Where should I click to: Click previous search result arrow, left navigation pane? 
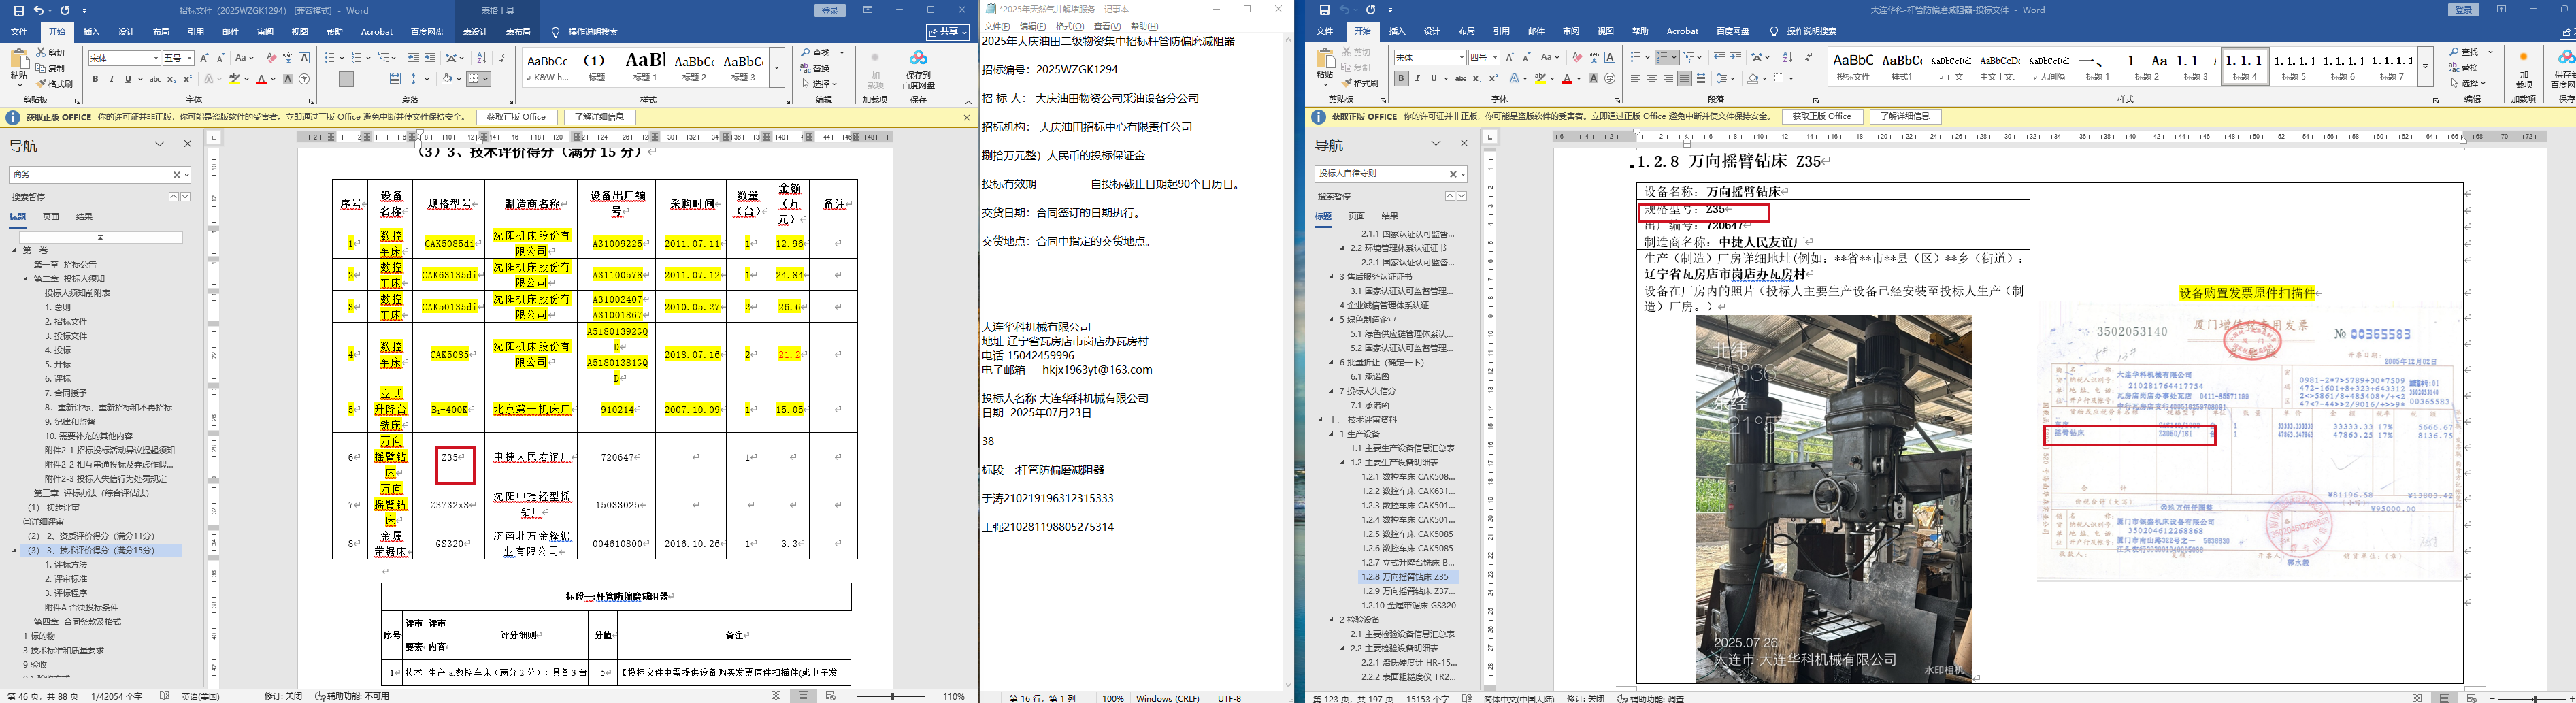(x=174, y=197)
